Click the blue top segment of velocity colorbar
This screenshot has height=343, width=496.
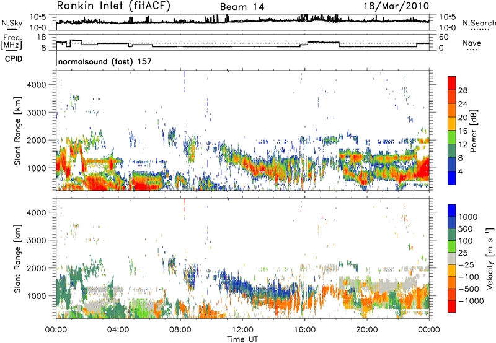click(x=452, y=211)
